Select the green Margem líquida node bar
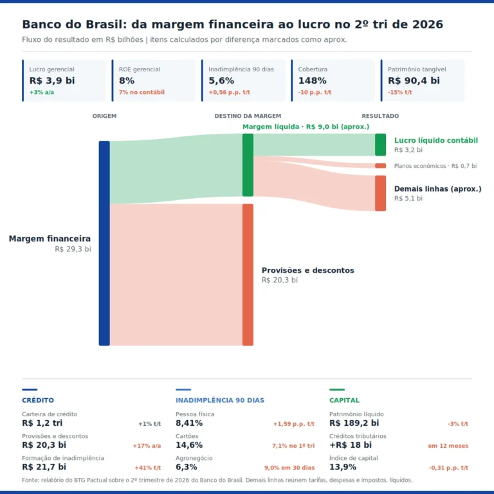 click(x=248, y=165)
